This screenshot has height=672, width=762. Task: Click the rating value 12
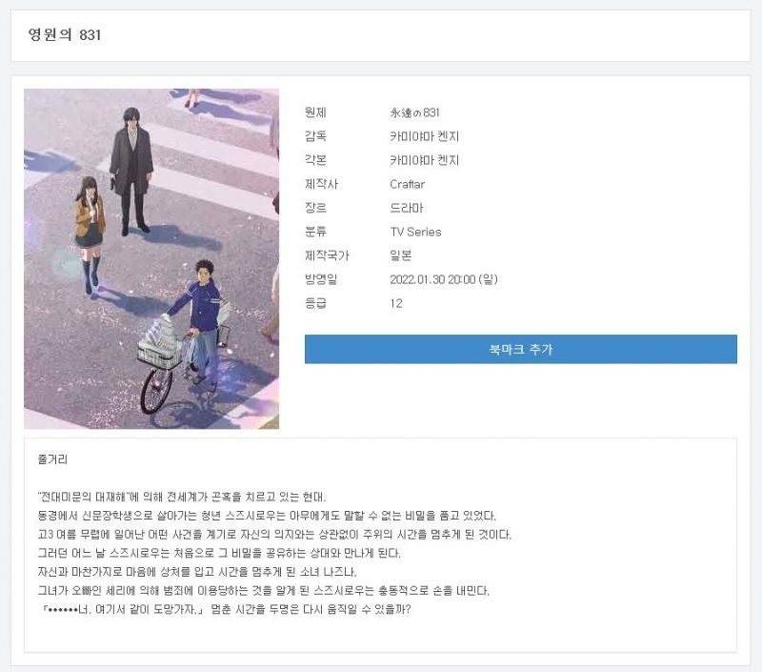point(396,303)
